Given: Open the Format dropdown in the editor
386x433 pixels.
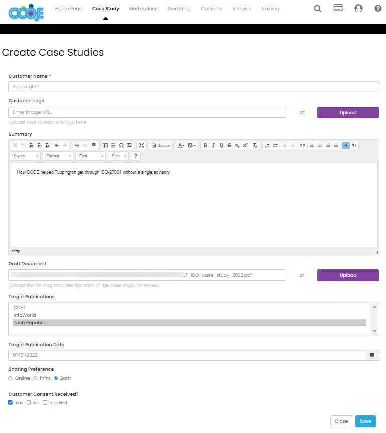Looking at the screenshot, I should point(57,156).
